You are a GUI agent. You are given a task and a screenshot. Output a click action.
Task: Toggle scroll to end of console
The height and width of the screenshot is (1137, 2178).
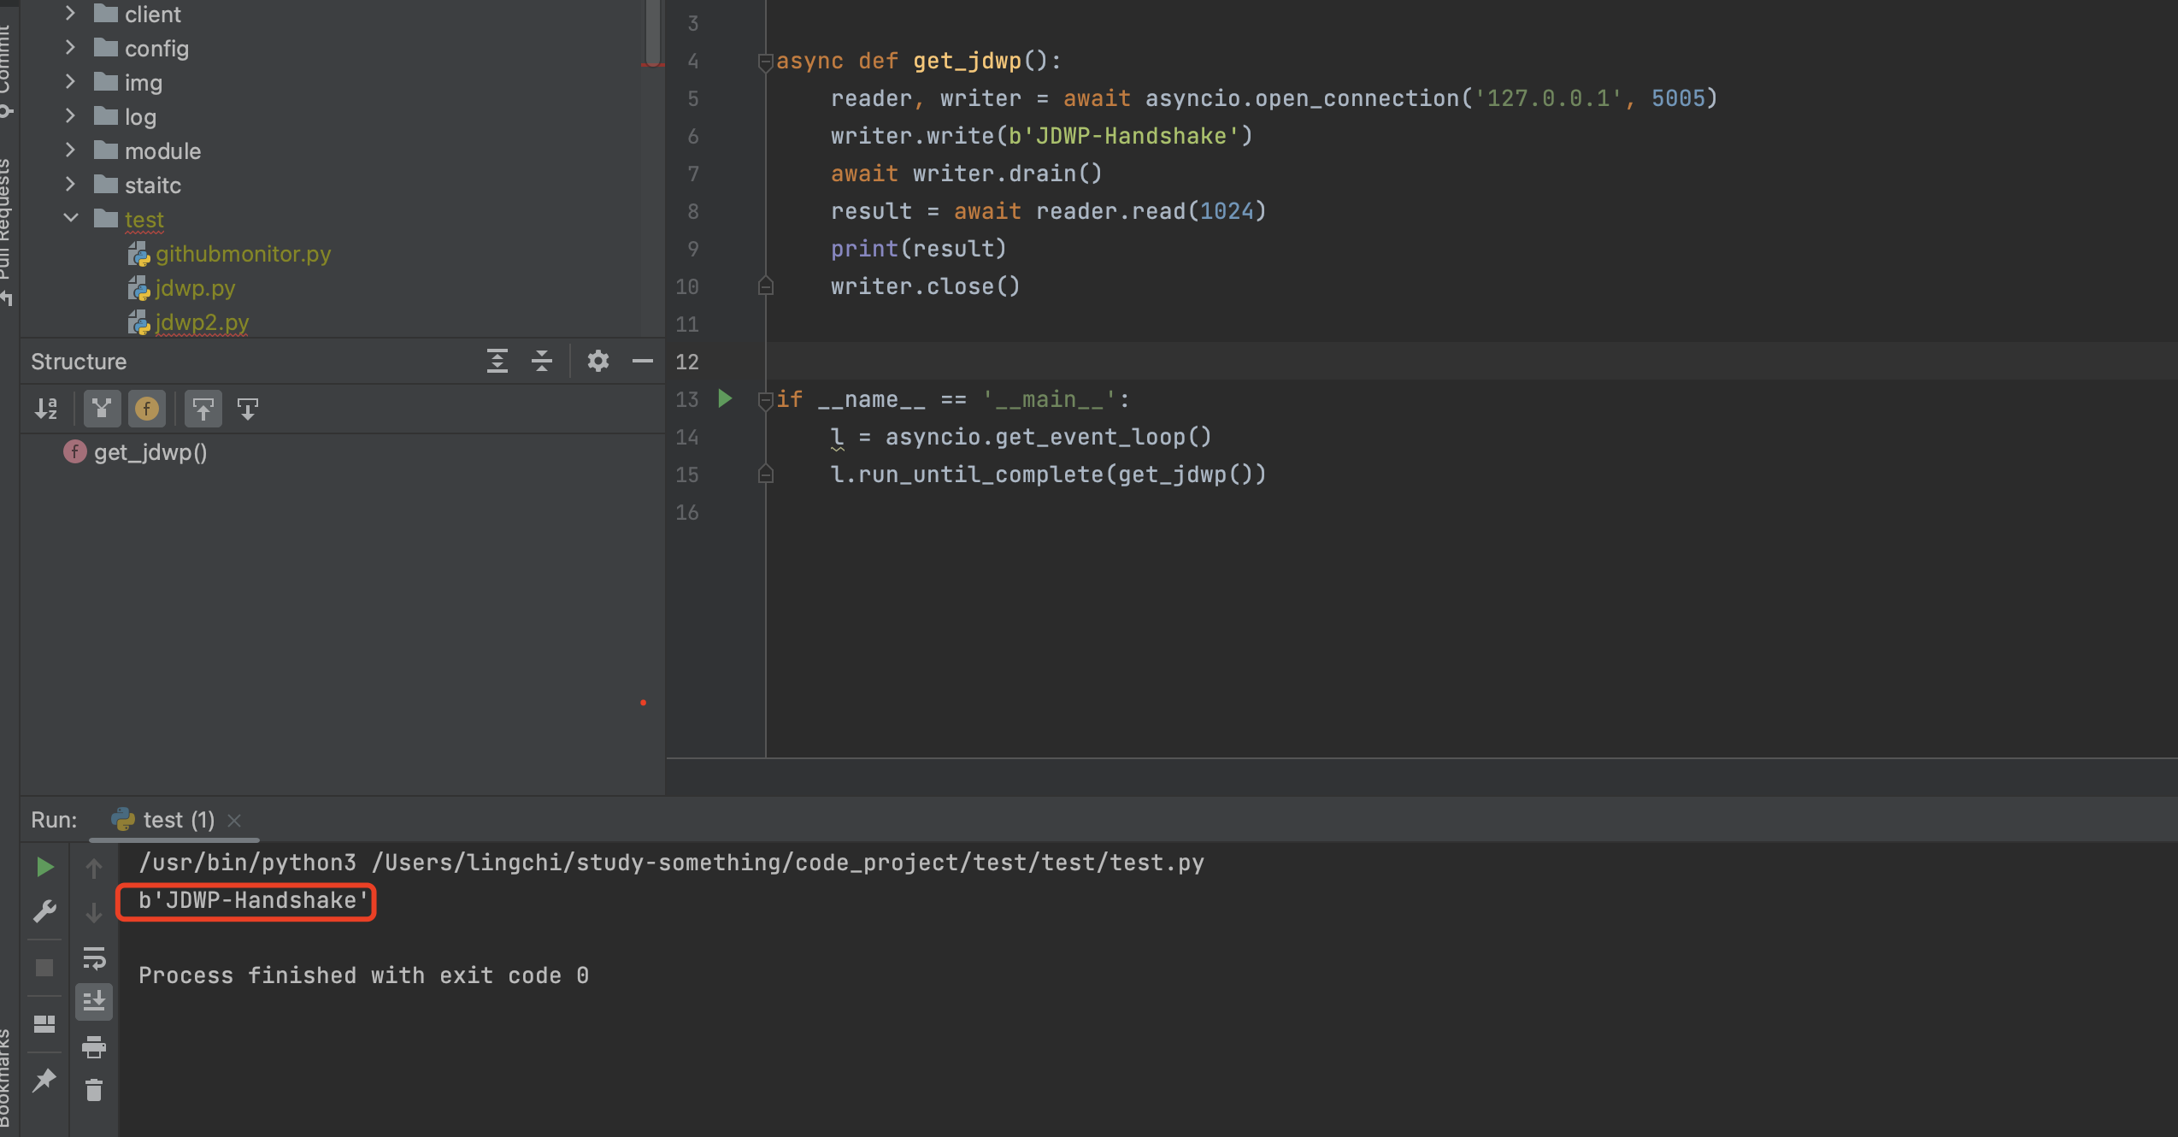coord(94,1000)
